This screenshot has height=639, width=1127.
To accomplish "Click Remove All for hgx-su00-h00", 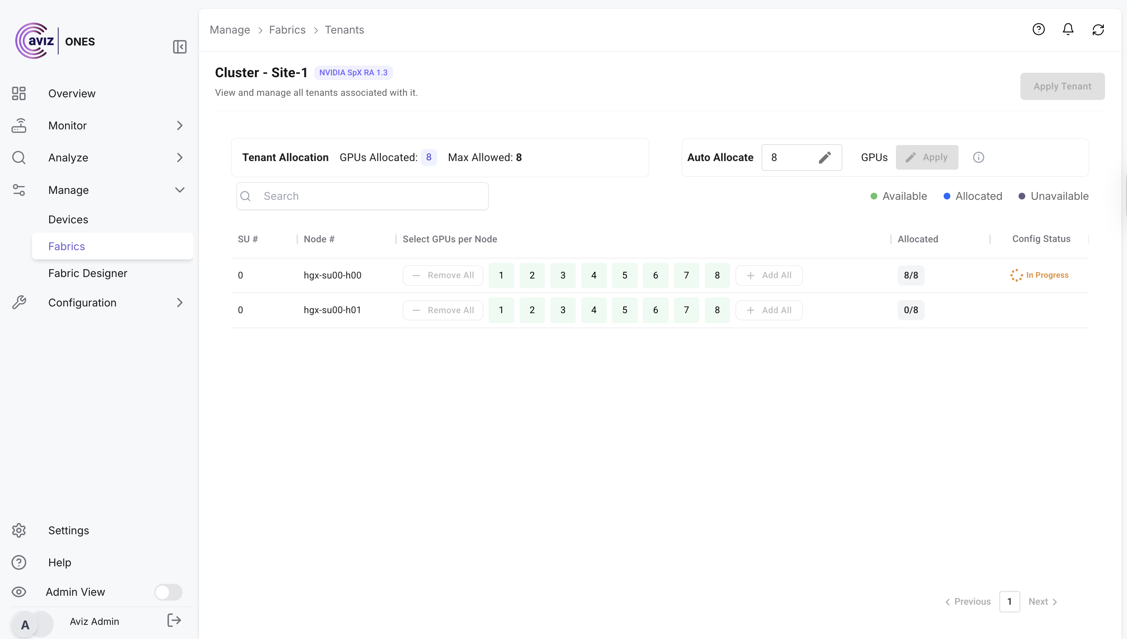I will (443, 275).
